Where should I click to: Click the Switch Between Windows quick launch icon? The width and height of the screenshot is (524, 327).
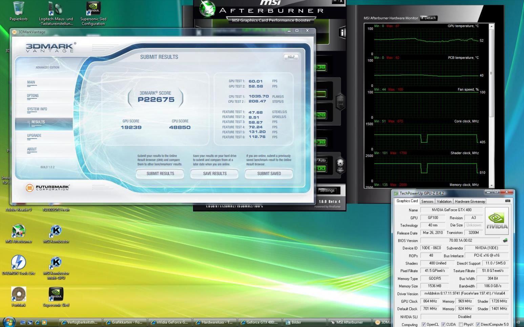click(x=30, y=322)
